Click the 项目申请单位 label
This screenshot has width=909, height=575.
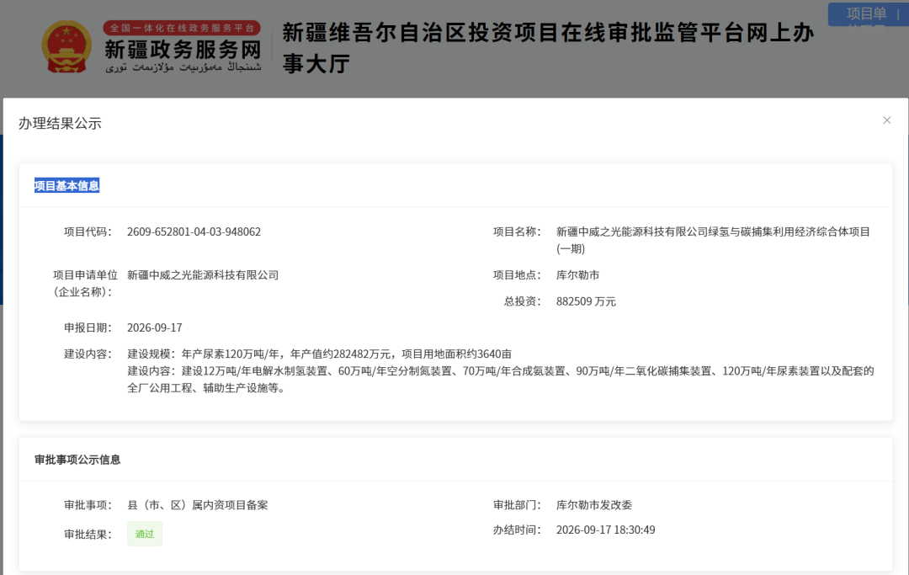pyautogui.click(x=85, y=284)
